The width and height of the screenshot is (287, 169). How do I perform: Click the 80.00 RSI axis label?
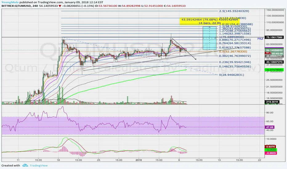pos(270,112)
